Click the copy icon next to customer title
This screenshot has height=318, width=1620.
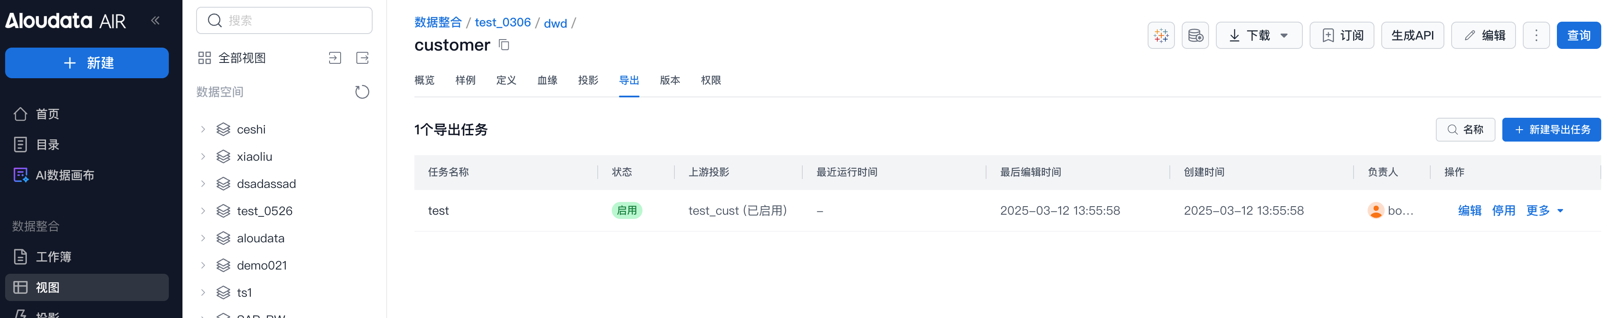(x=504, y=45)
